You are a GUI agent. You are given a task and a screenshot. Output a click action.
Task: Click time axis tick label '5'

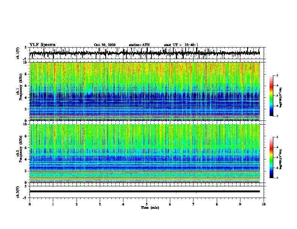(147, 204)
